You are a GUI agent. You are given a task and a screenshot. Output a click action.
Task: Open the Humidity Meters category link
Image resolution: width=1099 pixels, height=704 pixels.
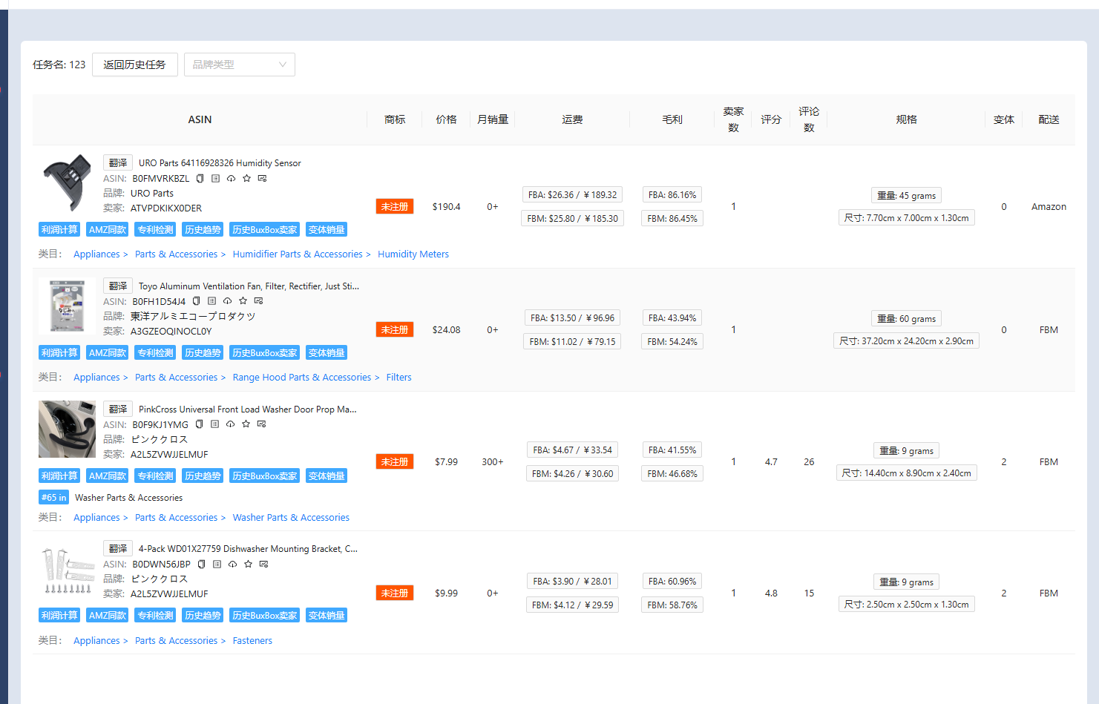click(413, 254)
